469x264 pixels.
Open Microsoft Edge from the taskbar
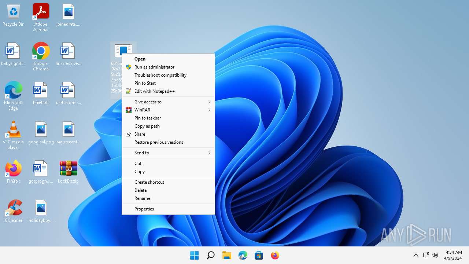click(x=243, y=255)
